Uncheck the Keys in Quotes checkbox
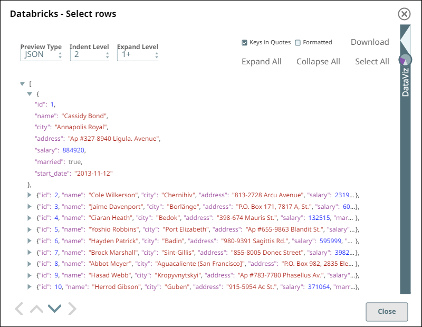Image resolution: width=422 pixels, height=327 pixels. [x=245, y=43]
